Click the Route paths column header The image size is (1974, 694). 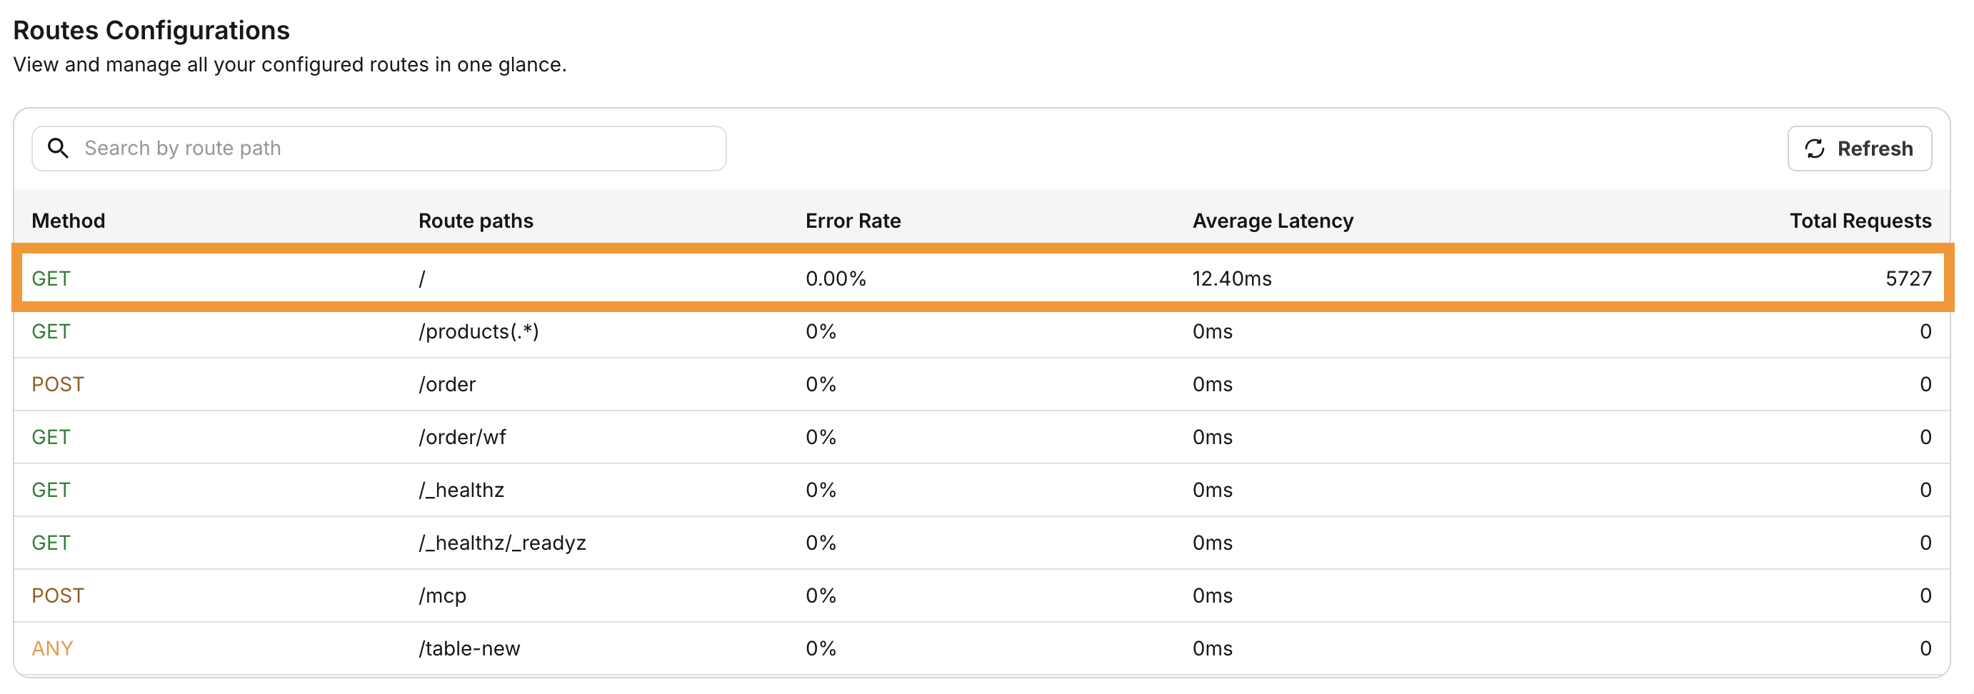coord(475,221)
